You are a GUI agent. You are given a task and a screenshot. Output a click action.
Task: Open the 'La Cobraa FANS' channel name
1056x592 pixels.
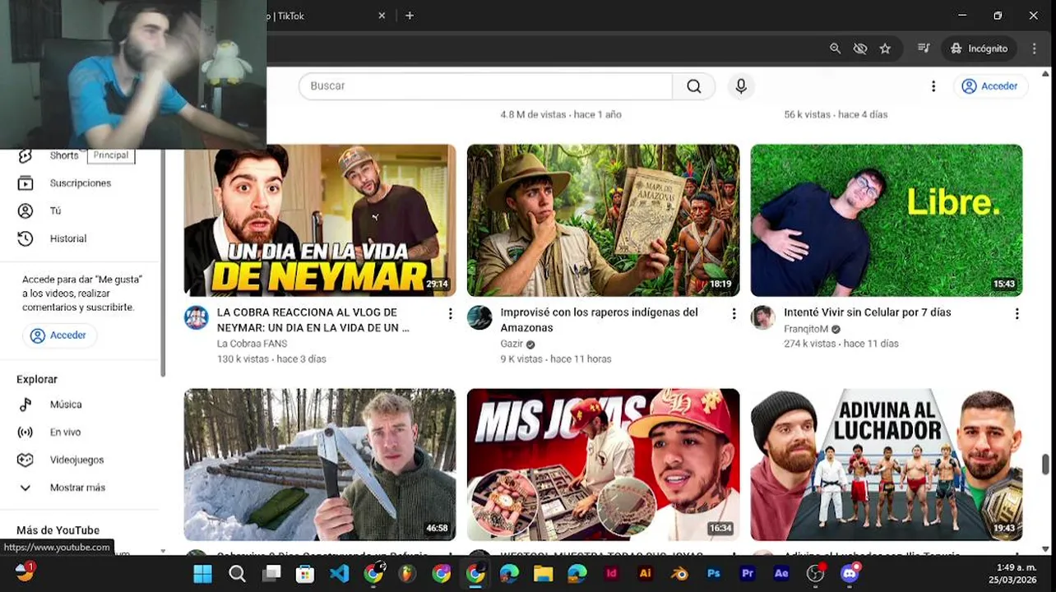[251, 344]
